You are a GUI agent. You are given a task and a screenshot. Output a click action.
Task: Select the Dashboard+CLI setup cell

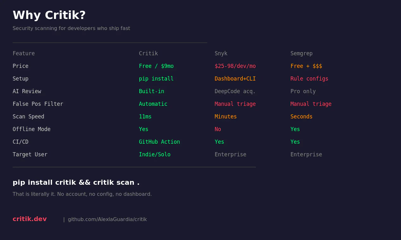235,79
